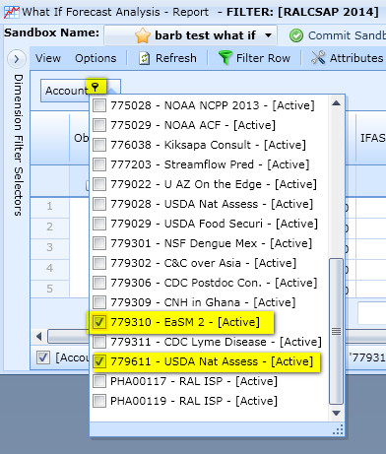Toggle the bottom Account filter checkbox
Image resolution: width=386 pixels, height=454 pixels.
tap(43, 357)
